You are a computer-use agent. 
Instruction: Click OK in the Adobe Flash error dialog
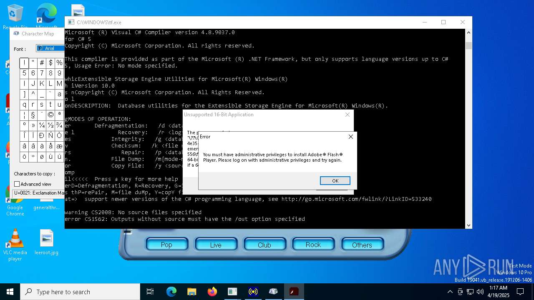pyautogui.click(x=335, y=180)
